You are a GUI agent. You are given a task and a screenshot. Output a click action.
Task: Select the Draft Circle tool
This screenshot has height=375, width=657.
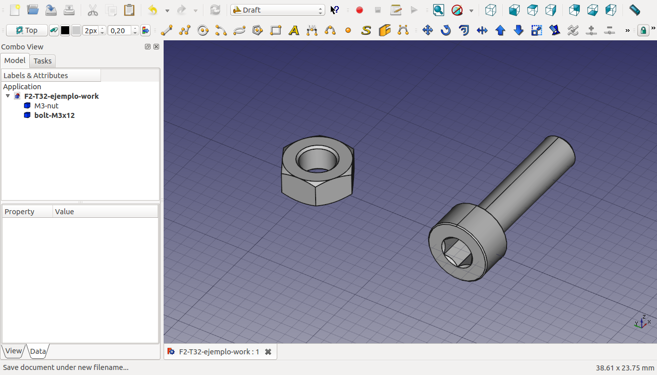[x=203, y=30]
